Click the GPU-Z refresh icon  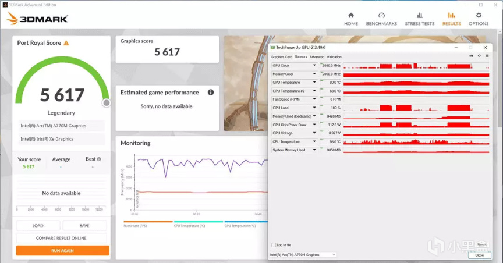click(x=479, y=56)
